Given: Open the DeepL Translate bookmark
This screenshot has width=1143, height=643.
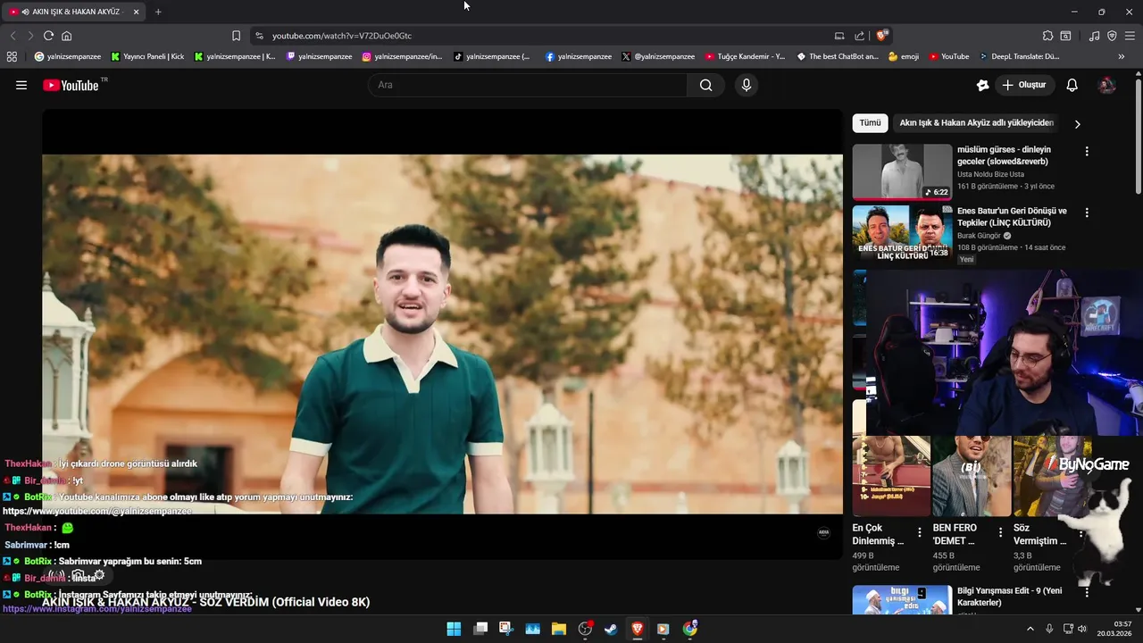Looking at the screenshot, I should [1019, 56].
